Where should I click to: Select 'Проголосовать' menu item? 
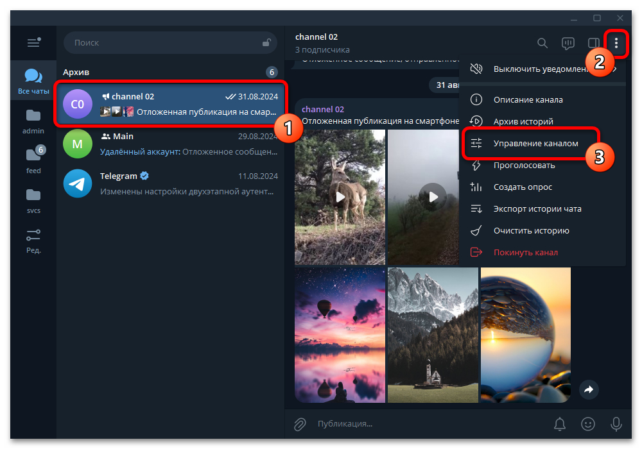point(542,165)
